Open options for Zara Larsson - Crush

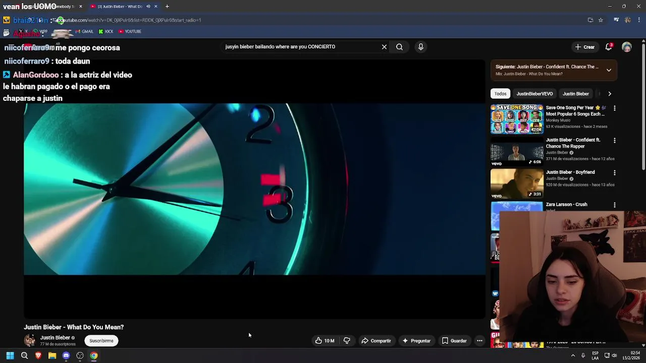click(614, 205)
